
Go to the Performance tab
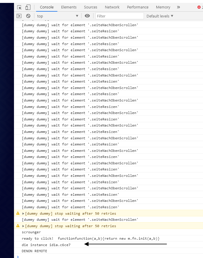137,7
